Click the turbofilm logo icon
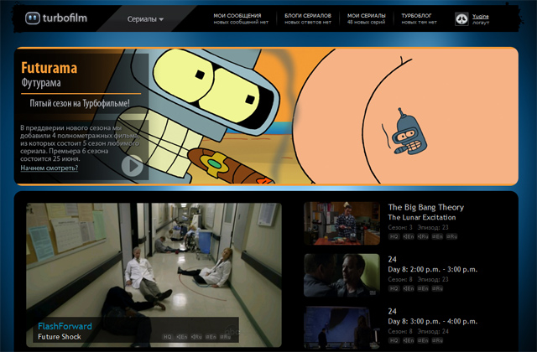537x352 pixels. (x=33, y=18)
